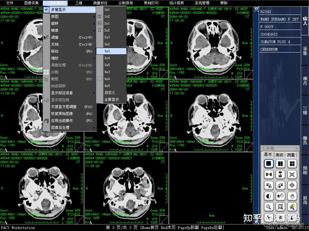Click the 应用当前操作 stack icon in menu
This screenshot has width=309, height=231.
point(46,120)
